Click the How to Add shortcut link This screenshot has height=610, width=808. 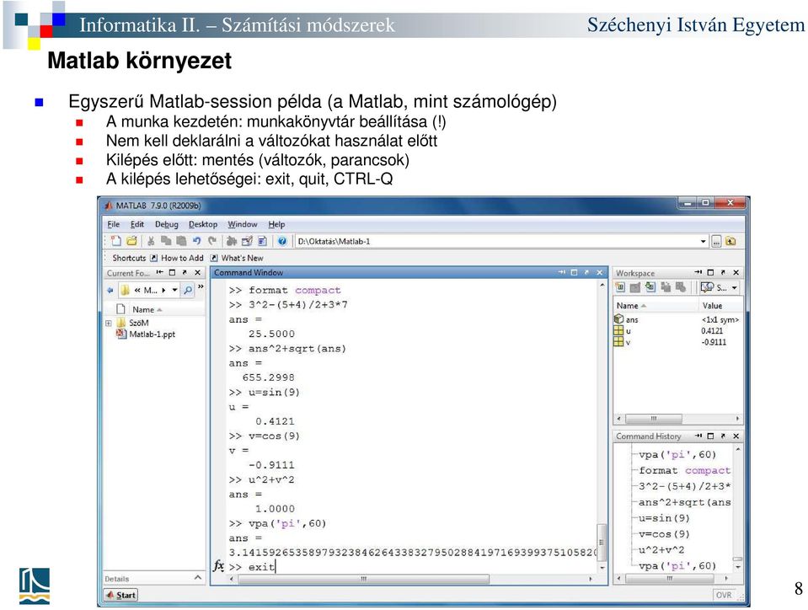click(x=182, y=258)
